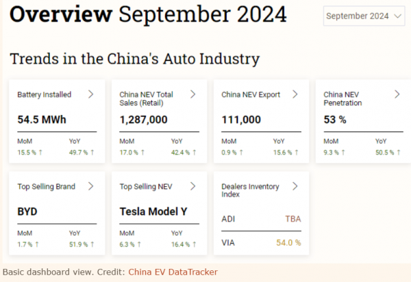The height and width of the screenshot is (282, 411).
Task: Expand the China NEV Penetration chevron
Action: (397, 94)
